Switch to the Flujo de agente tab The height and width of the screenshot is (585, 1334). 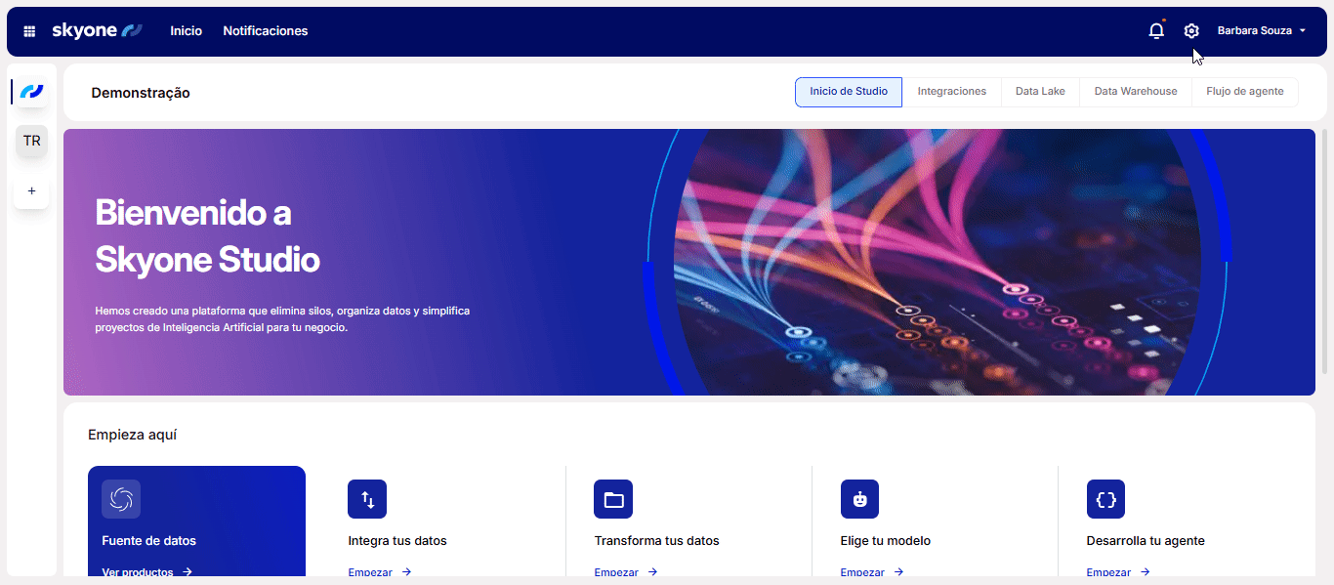click(x=1244, y=92)
